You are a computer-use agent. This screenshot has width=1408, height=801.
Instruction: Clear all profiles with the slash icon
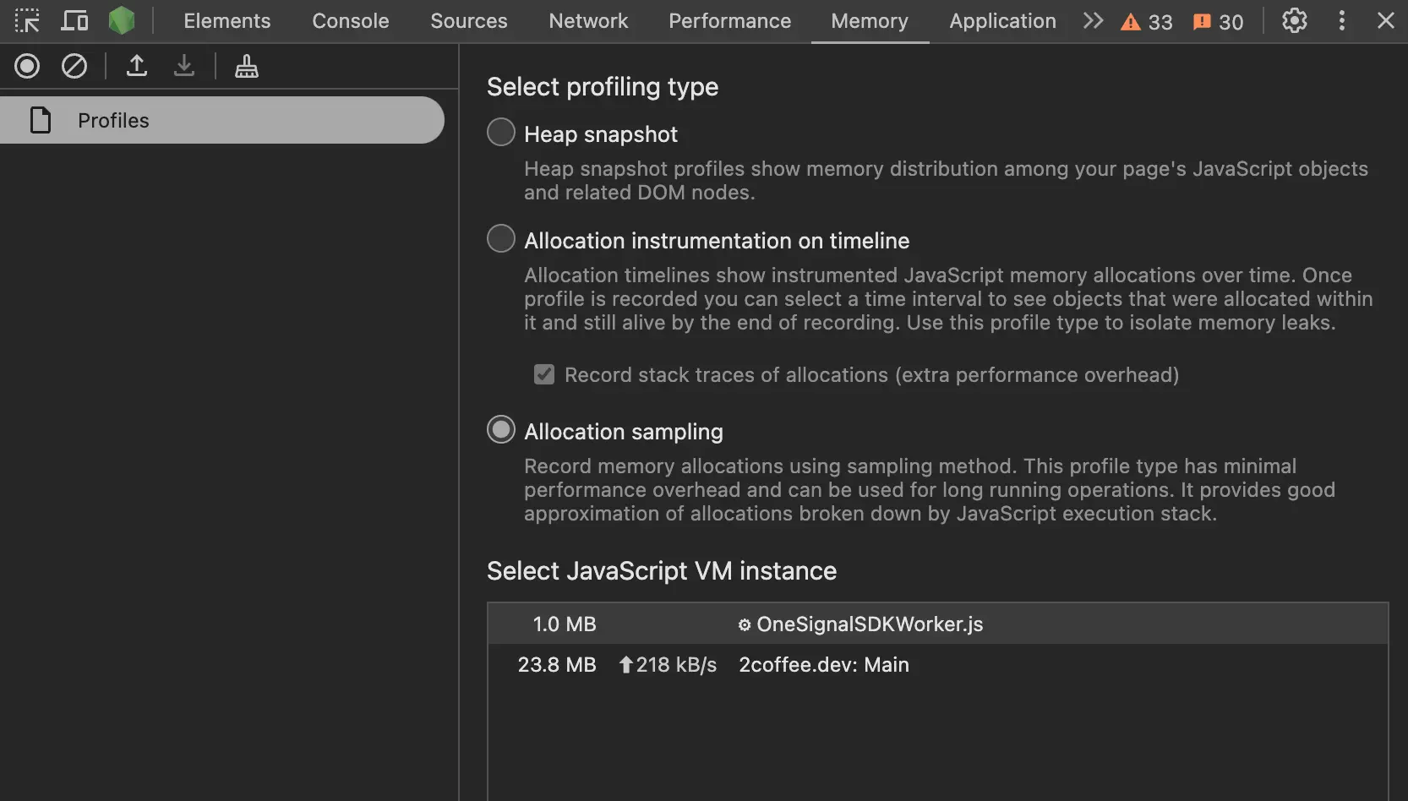(x=74, y=66)
